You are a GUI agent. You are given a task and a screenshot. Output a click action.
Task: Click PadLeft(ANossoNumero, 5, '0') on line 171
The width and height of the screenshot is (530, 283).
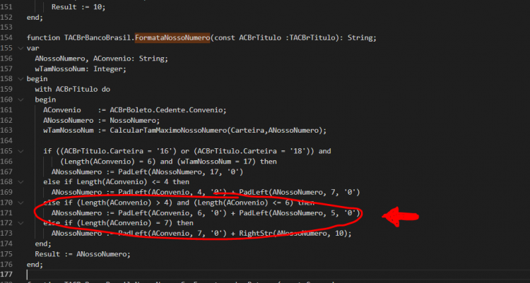[x=300, y=213]
